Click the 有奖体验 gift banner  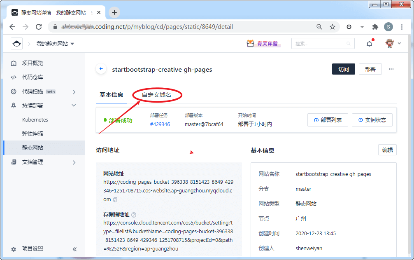click(x=263, y=43)
